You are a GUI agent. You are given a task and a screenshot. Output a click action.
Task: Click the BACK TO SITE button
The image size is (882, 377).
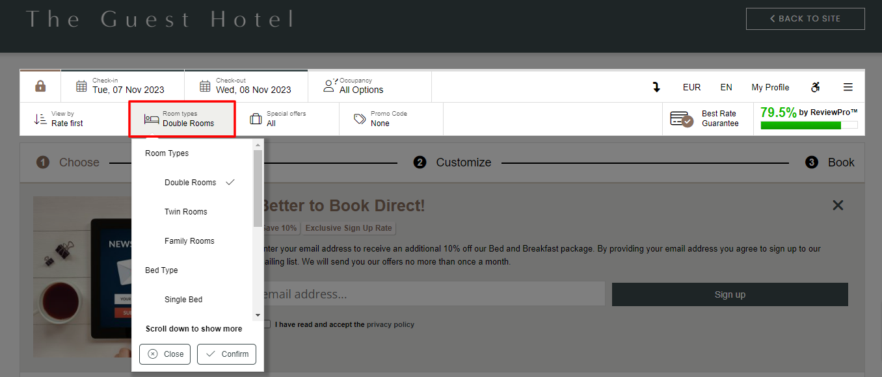coord(805,19)
